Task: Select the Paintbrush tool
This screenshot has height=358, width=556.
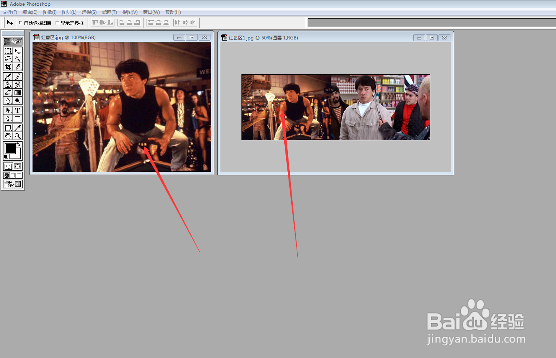Action: 18,77
